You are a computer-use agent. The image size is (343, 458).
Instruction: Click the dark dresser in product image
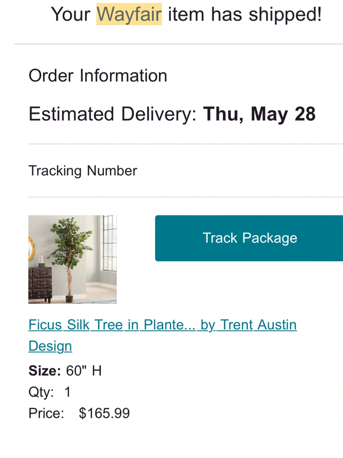point(40,284)
